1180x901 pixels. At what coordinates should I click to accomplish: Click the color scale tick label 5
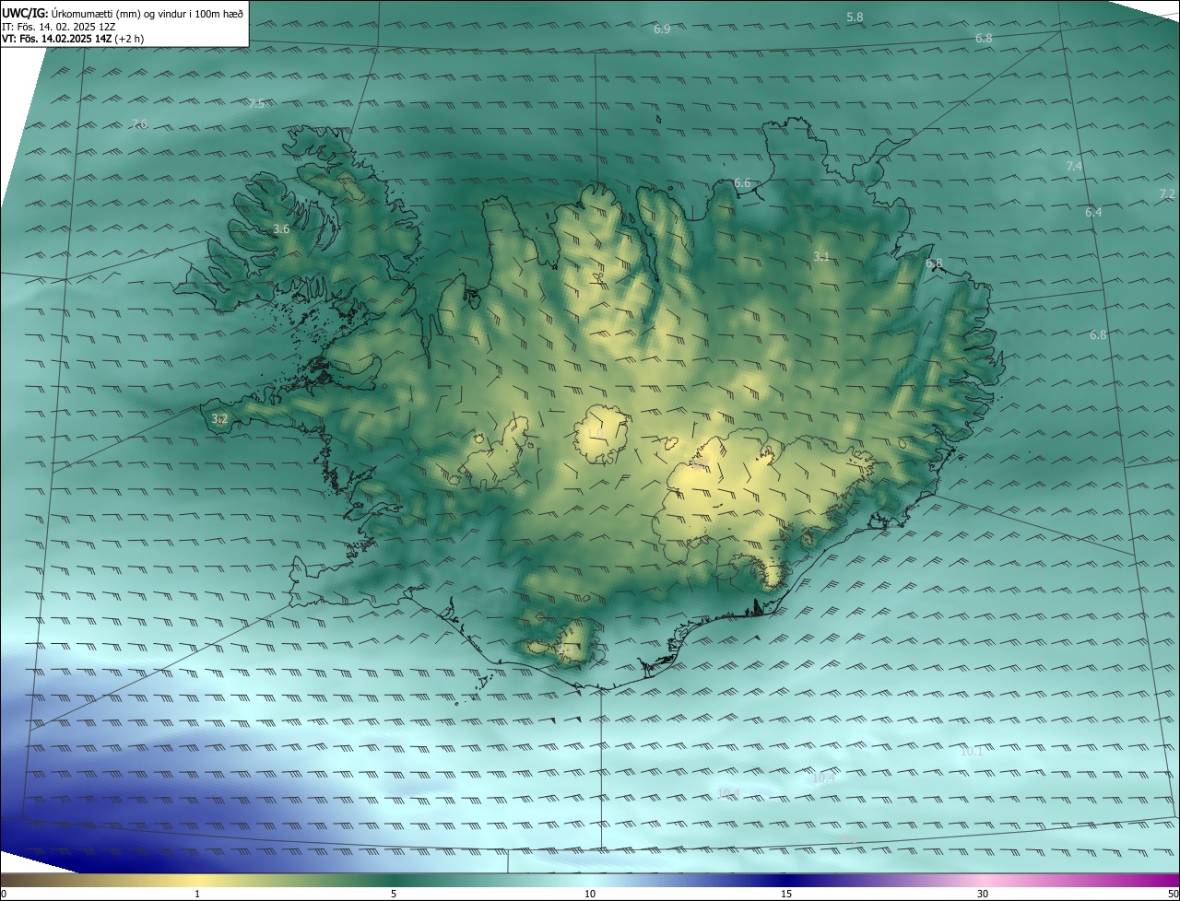click(x=394, y=894)
